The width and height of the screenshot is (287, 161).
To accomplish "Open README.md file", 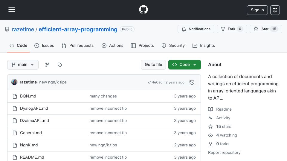I will (32, 157).
